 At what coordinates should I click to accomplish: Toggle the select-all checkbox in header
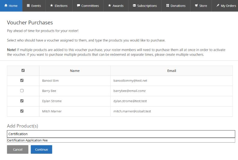tap(23, 70)
